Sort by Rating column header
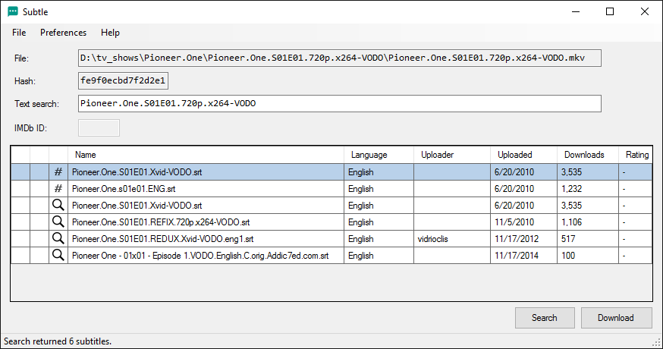Viewport: 663px width, 349px height. pos(636,155)
